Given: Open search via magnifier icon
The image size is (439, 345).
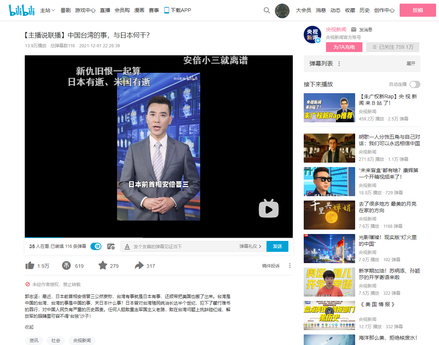Looking at the screenshot, I should pyautogui.click(x=267, y=10).
